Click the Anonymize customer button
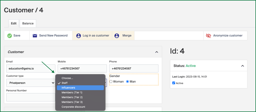The width and height of the screenshot is (256, 112). point(225,35)
